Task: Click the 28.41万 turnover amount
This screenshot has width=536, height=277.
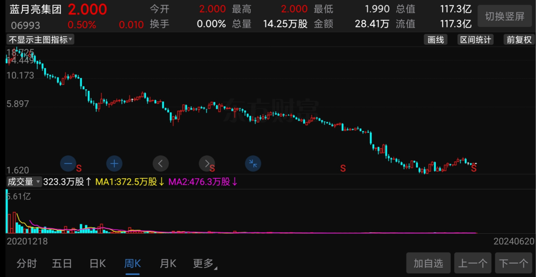Action: [x=372, y=24]
